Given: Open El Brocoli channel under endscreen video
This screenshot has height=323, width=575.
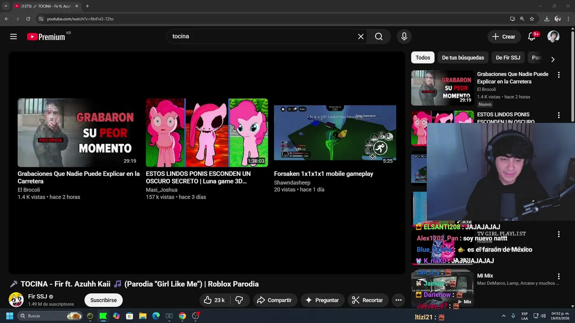Looking at the screenshot, I should coord(29,190).
